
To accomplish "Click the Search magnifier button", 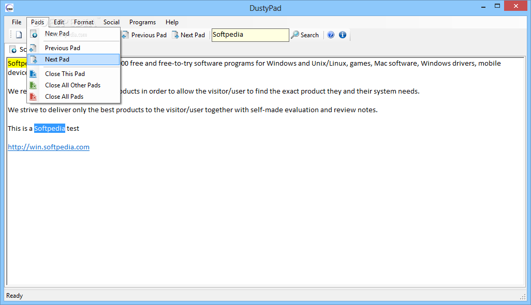I will coord(305,35).
